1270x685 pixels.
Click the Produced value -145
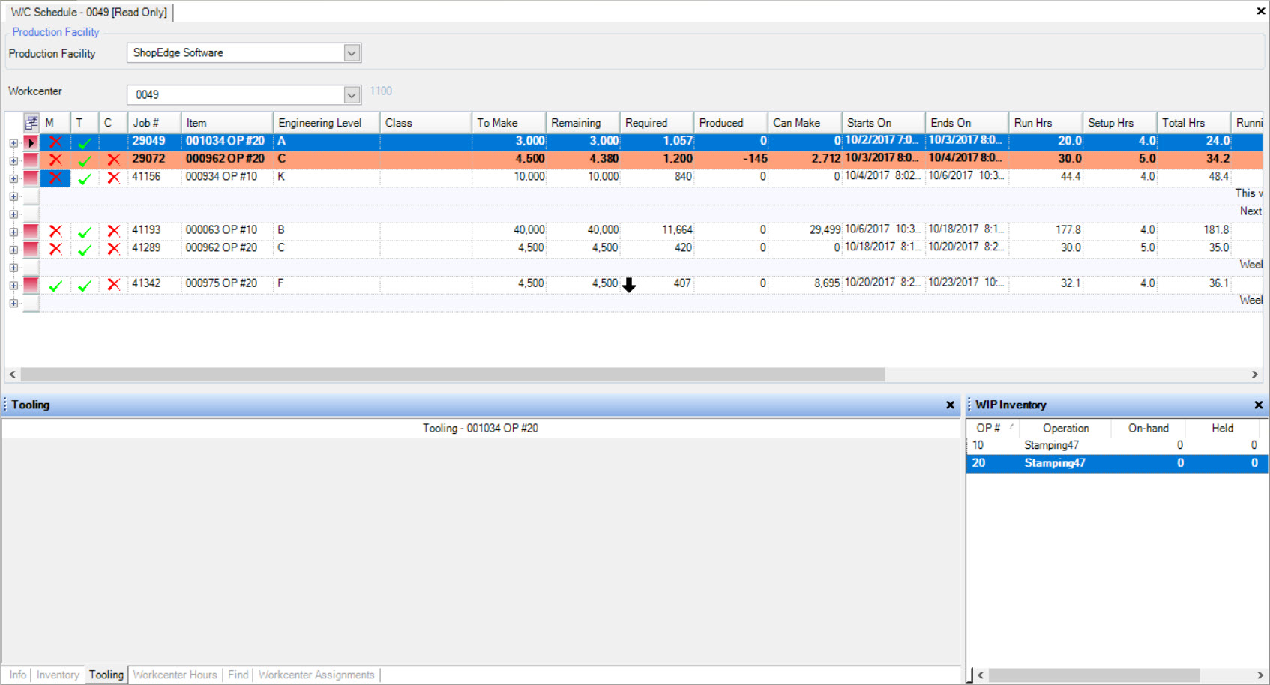(x=755, y=159)
